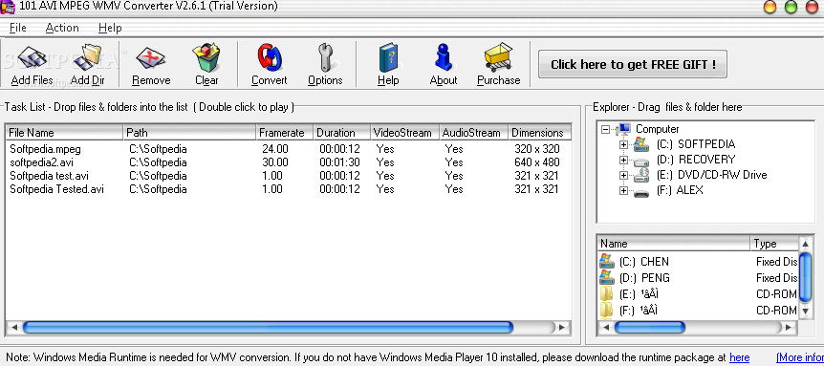Open the Help book icon
Image resolution: width=824 pixels, height=366 pixels.
pos(388,57)
